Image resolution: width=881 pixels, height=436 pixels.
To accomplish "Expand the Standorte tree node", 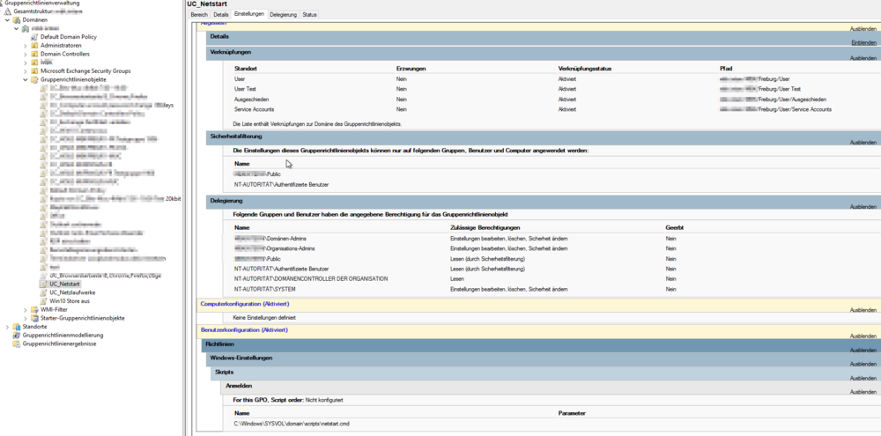I will pos(7,326).
